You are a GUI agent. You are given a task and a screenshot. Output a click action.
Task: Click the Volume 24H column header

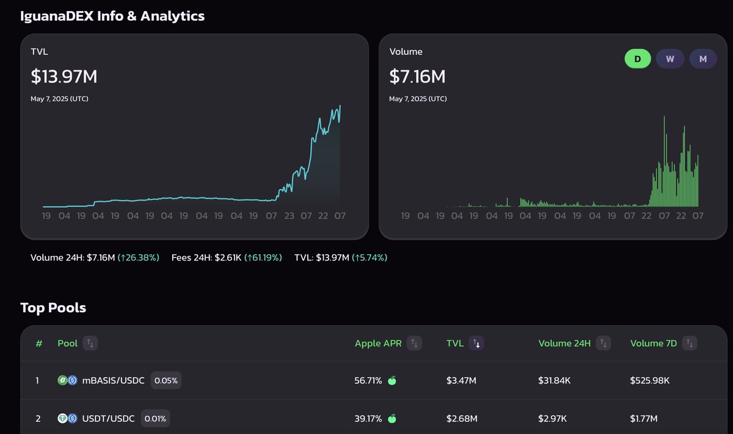(x=564, y=344)
